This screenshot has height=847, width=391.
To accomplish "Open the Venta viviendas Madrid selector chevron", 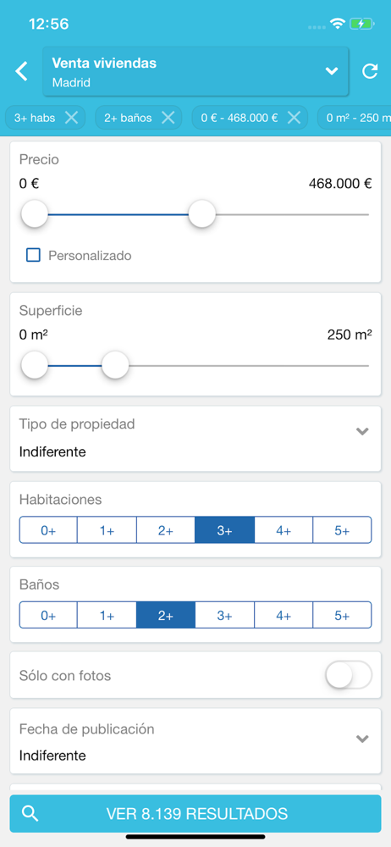I will [332, 71].
